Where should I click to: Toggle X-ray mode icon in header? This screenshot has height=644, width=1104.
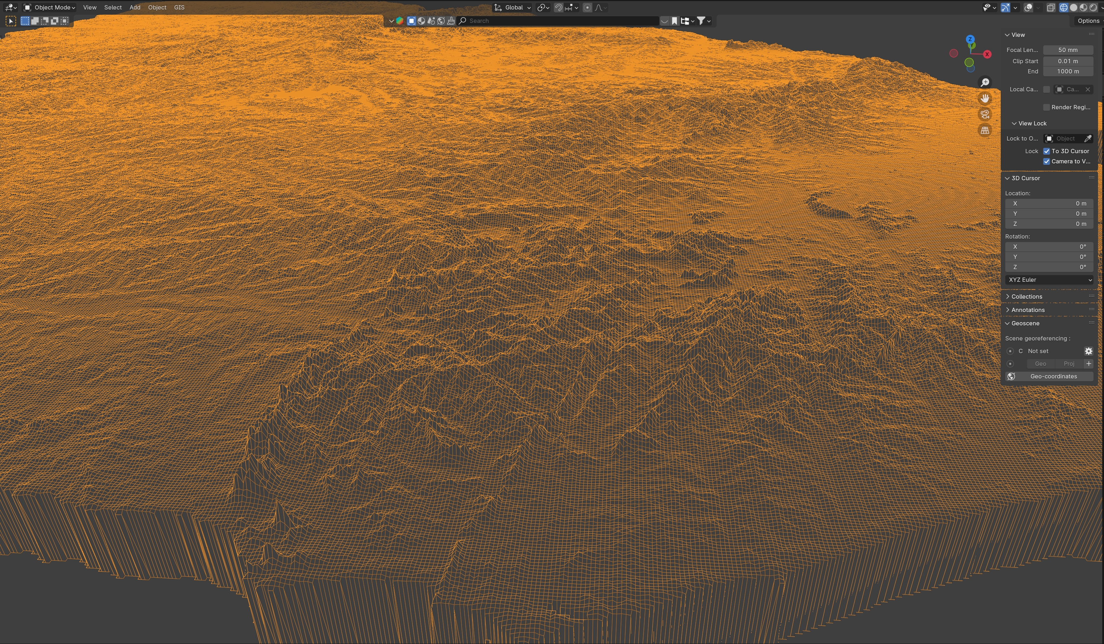pos(1051,7)
